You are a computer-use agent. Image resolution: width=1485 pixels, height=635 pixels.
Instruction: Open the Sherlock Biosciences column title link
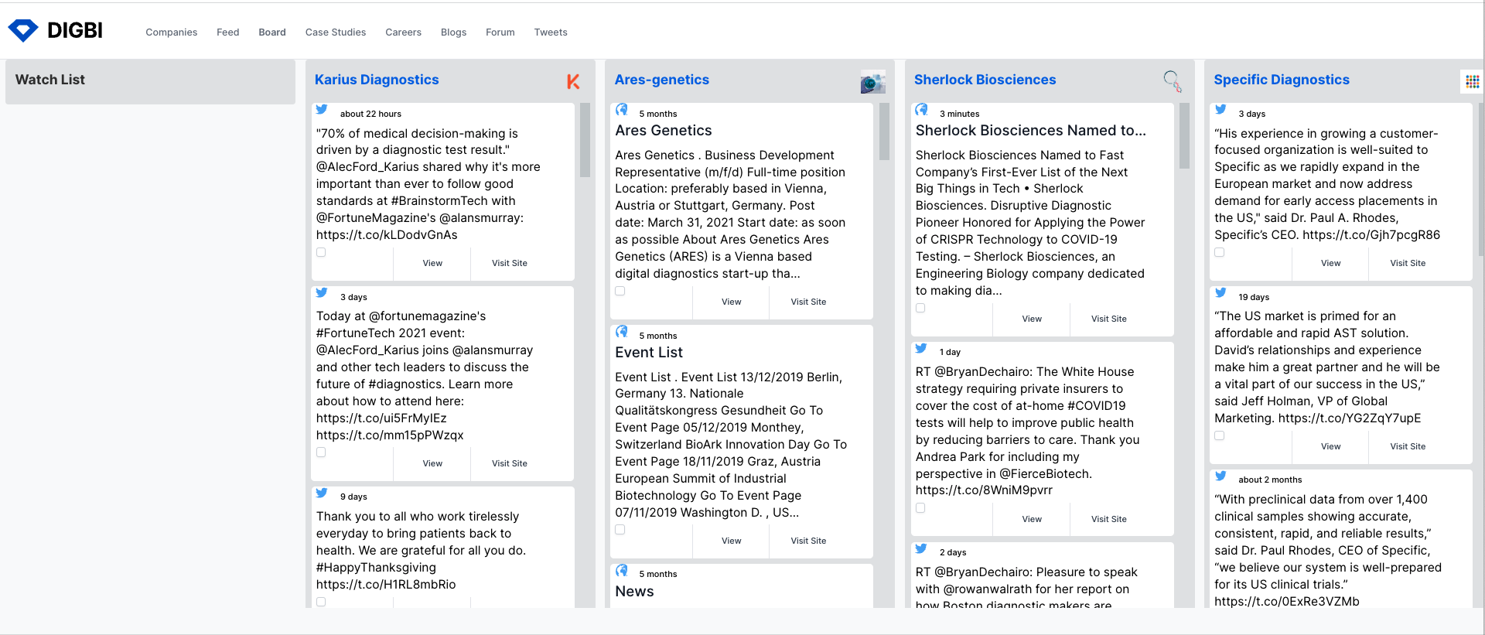click(985, 80)
